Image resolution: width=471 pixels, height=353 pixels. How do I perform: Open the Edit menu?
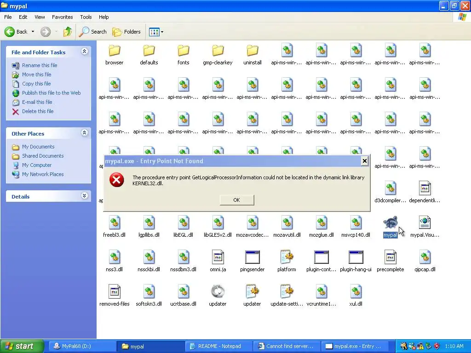(x=23, y=17)
